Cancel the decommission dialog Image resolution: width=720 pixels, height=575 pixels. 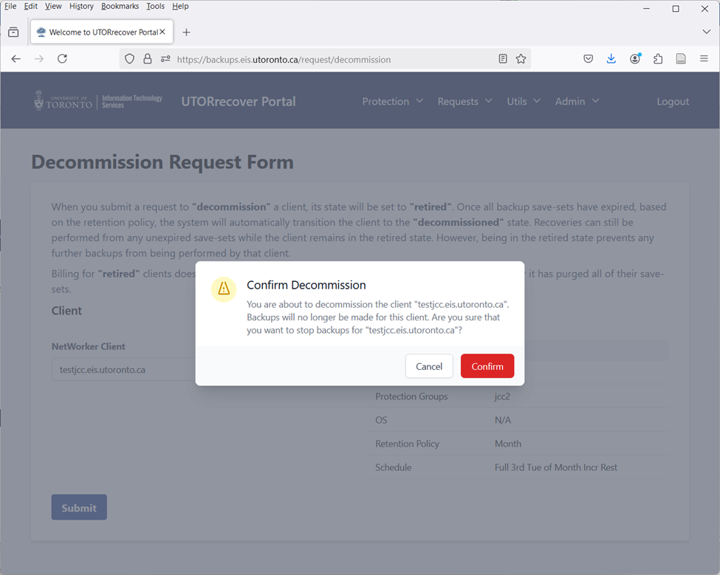click(x=429, y=366)
